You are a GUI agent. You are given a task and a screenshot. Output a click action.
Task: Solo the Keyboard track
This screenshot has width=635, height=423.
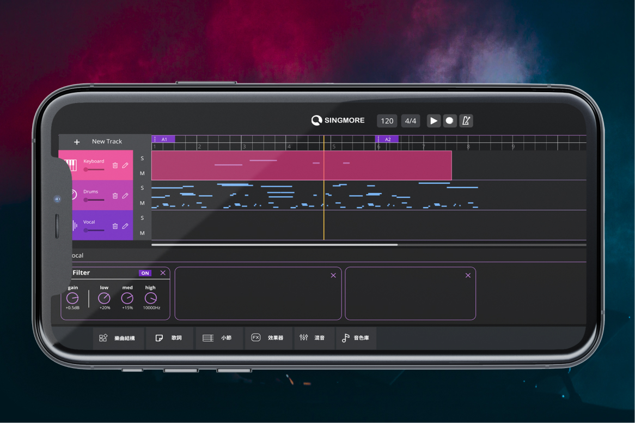tap(142, 159)
